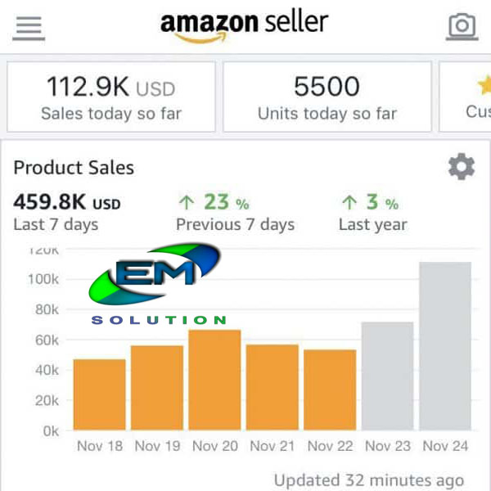
Task: Select the Nov 20 sales bar
Action: [214, 380]
